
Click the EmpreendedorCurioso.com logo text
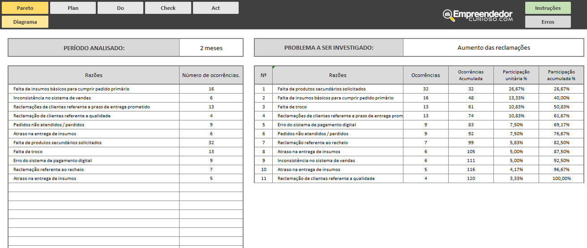click(483, 16)
